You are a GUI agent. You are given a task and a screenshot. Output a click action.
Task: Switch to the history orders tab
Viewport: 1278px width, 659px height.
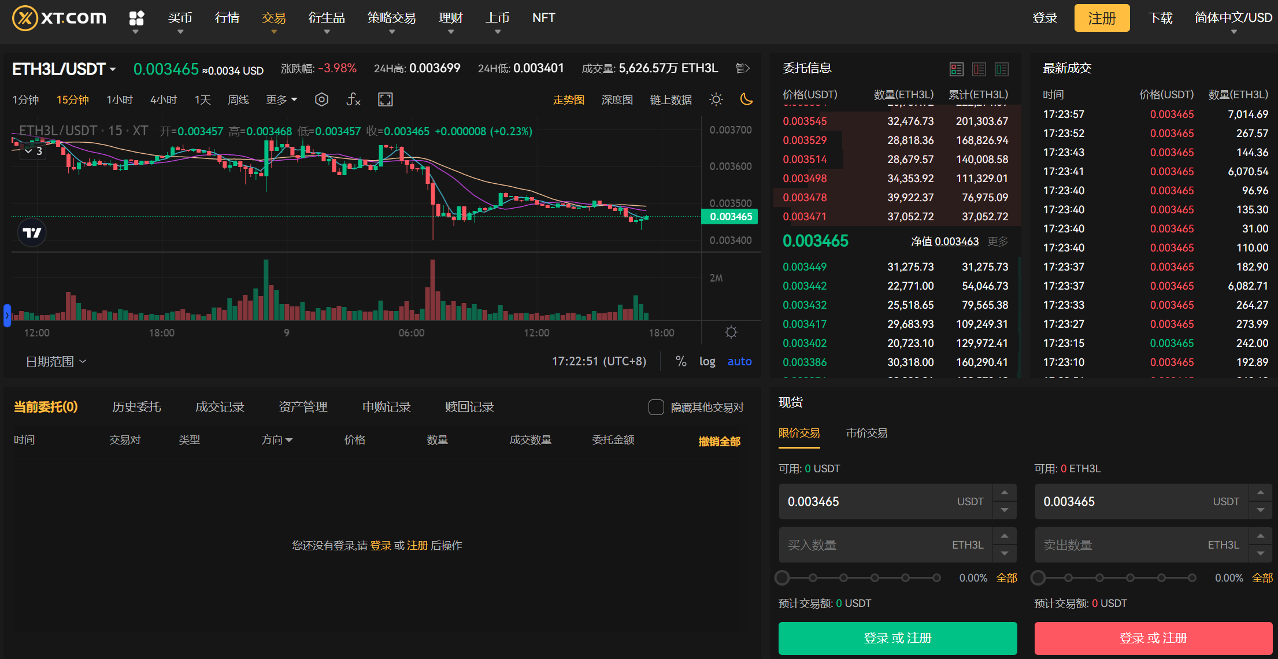click(x=136, y=407)
